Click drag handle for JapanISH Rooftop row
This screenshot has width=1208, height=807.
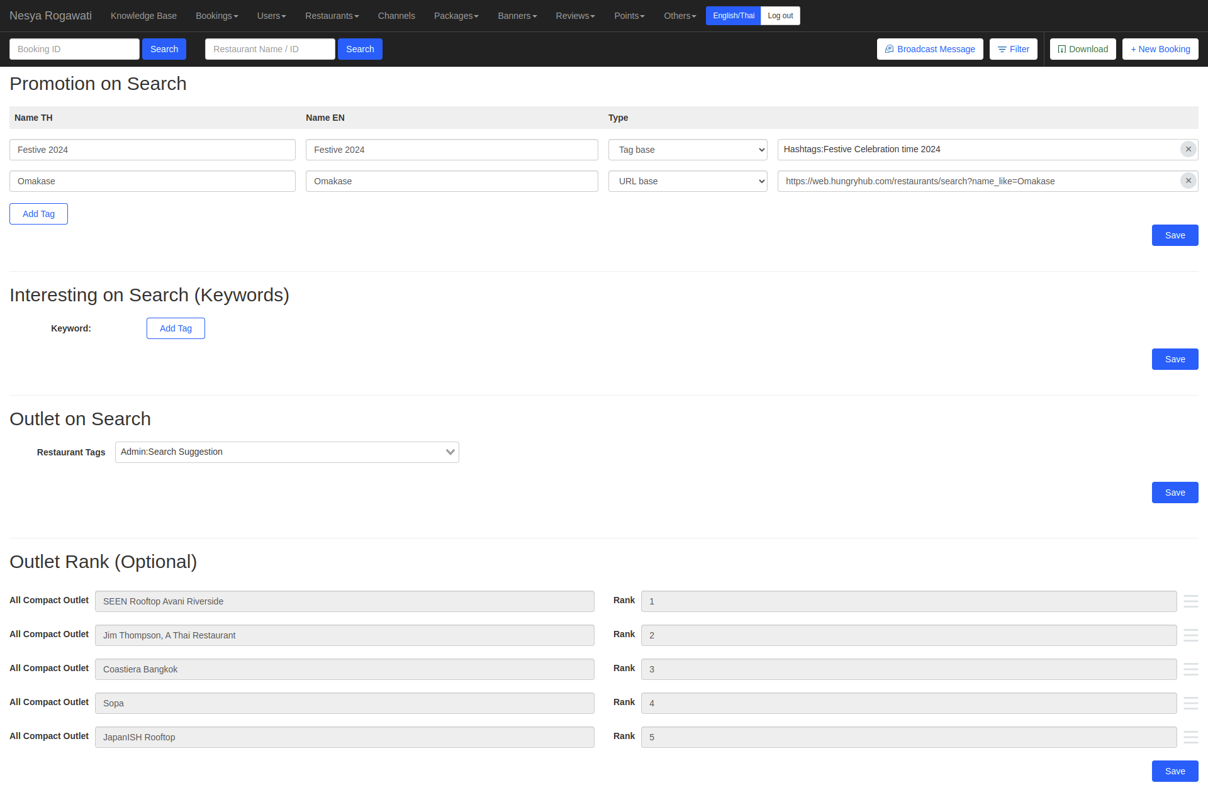tap(1190, 737)
